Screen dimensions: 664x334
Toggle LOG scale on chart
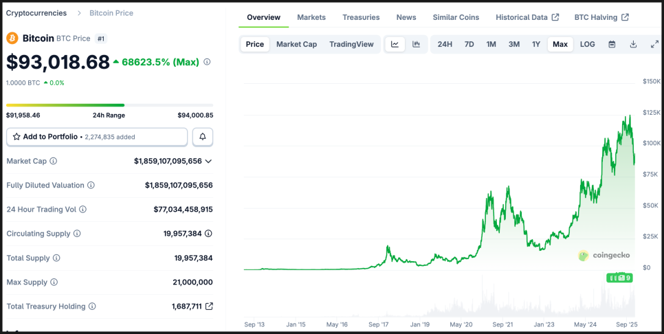coord(587,44)
